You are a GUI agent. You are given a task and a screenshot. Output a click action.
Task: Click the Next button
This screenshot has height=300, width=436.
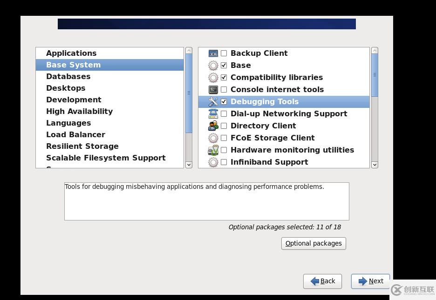370,281
